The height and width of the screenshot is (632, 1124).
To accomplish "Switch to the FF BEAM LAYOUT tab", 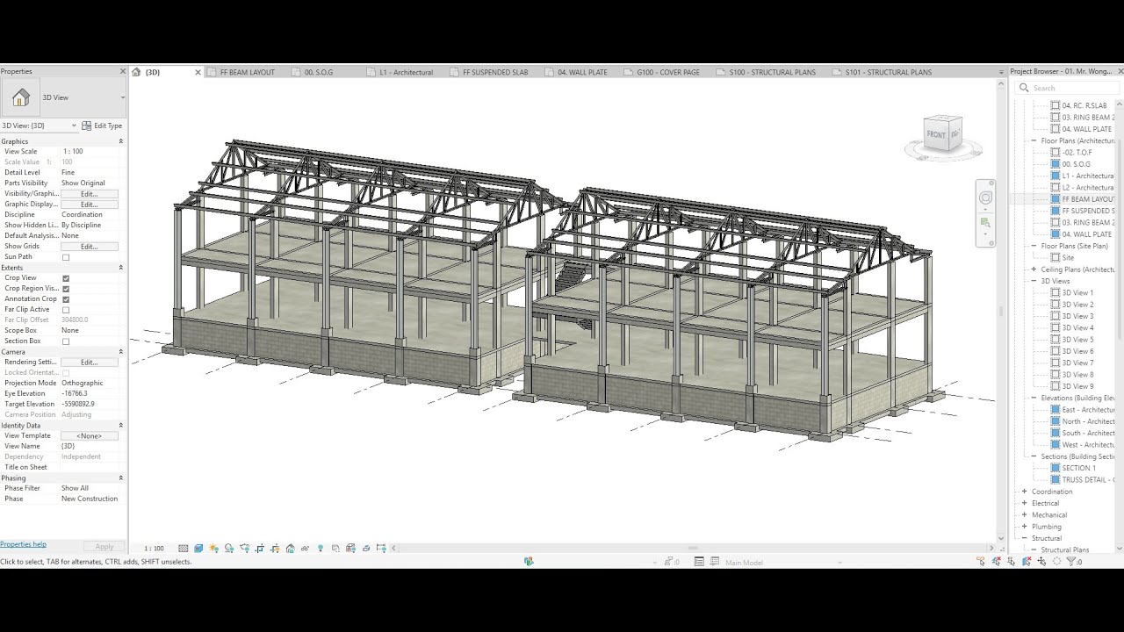I will click(x=247, y=72).
